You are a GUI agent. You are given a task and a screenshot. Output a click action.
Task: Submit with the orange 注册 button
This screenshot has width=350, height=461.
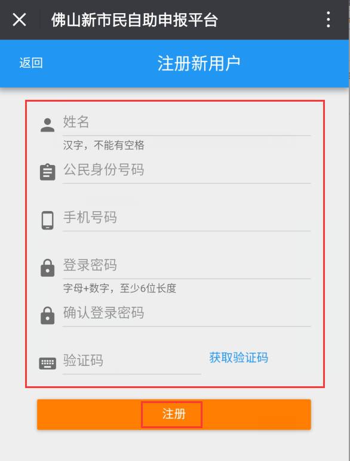point(174,414)
